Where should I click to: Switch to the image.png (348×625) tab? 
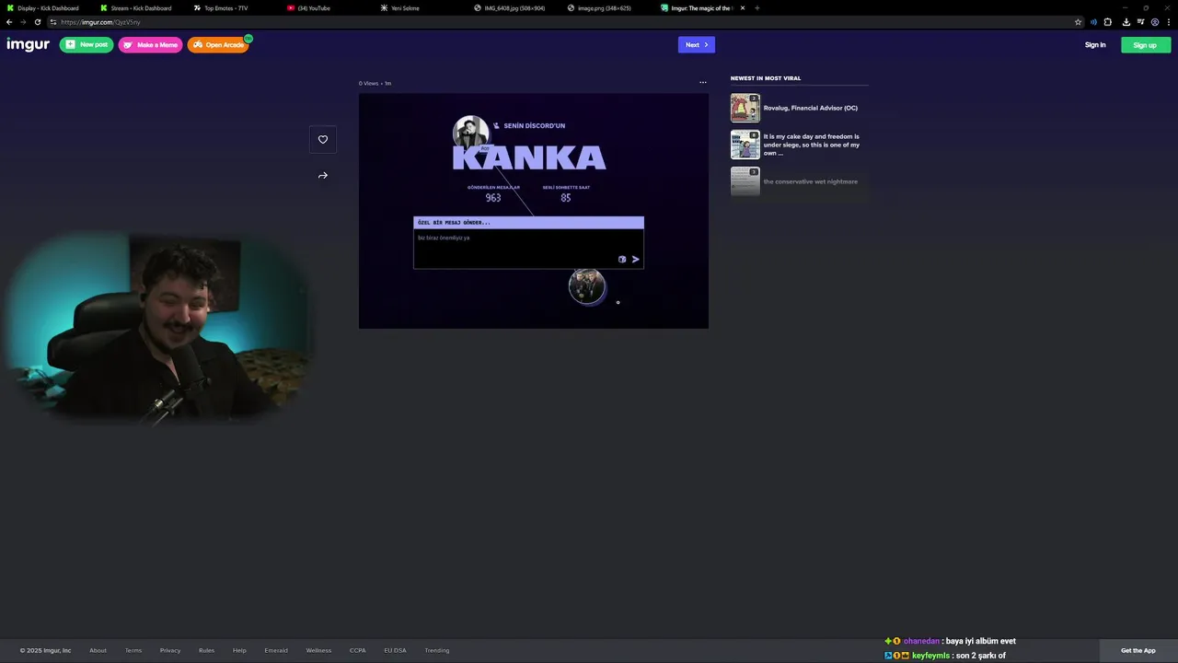pyautogui.click(x=604, y=8)
